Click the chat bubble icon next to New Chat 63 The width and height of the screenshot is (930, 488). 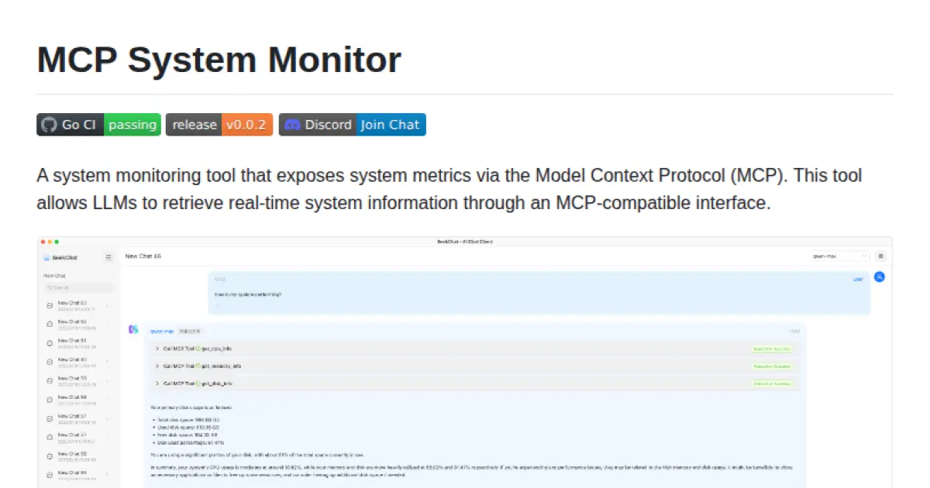[48, 305]
